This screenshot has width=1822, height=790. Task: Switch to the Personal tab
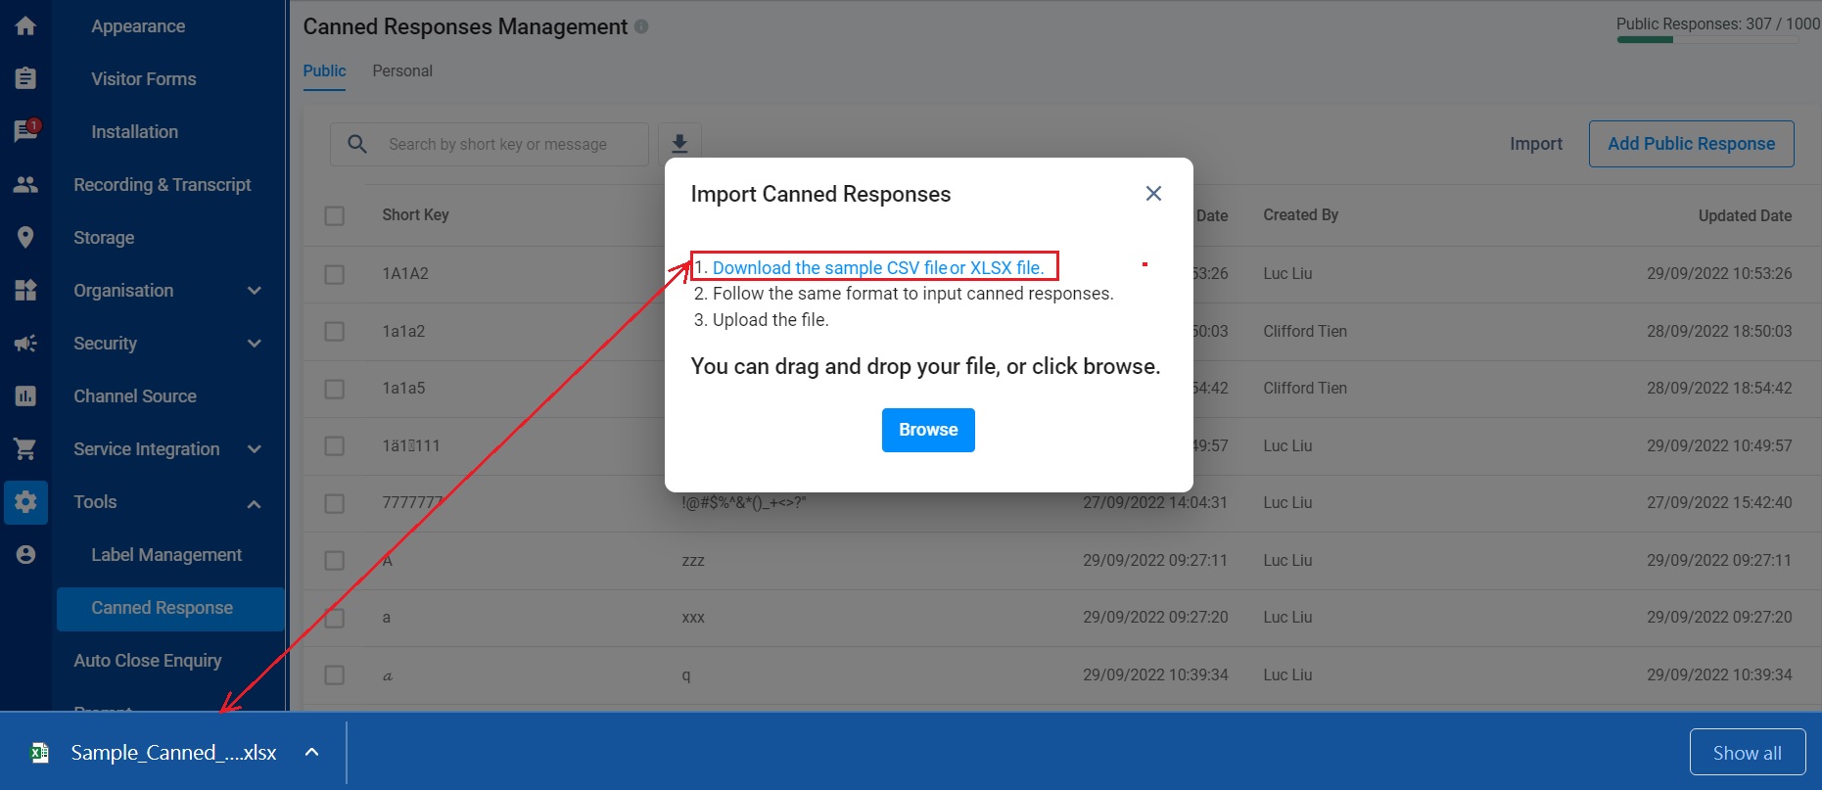402,71
